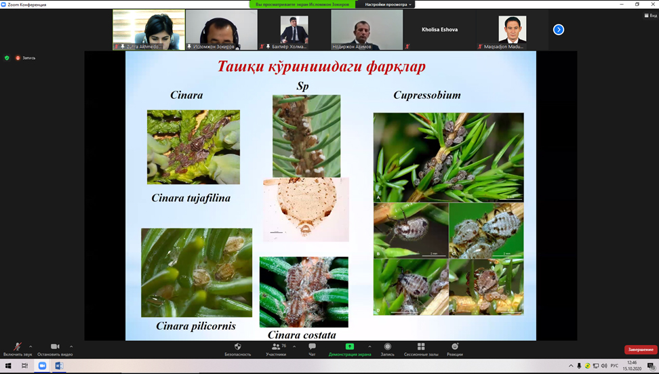Open Сессионные залы breakout rooms
This screenshot has height=374, width=659.
click(x=421, y=347)
